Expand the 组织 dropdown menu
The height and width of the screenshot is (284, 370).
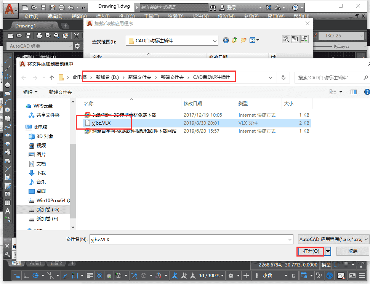click(x=30, y=92)
